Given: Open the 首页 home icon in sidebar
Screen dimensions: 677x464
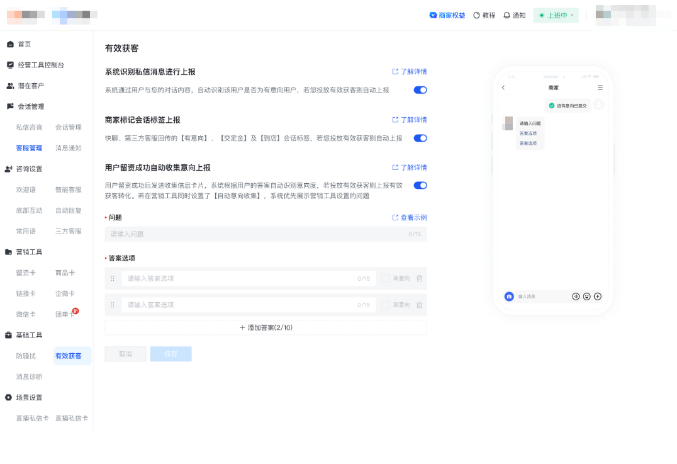Looking at the screenshot, I should (x=9, y=44).
